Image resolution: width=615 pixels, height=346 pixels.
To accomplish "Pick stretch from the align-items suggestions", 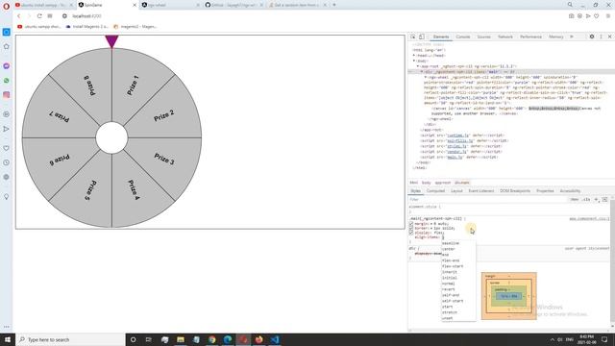I will (x=450, y=312).
